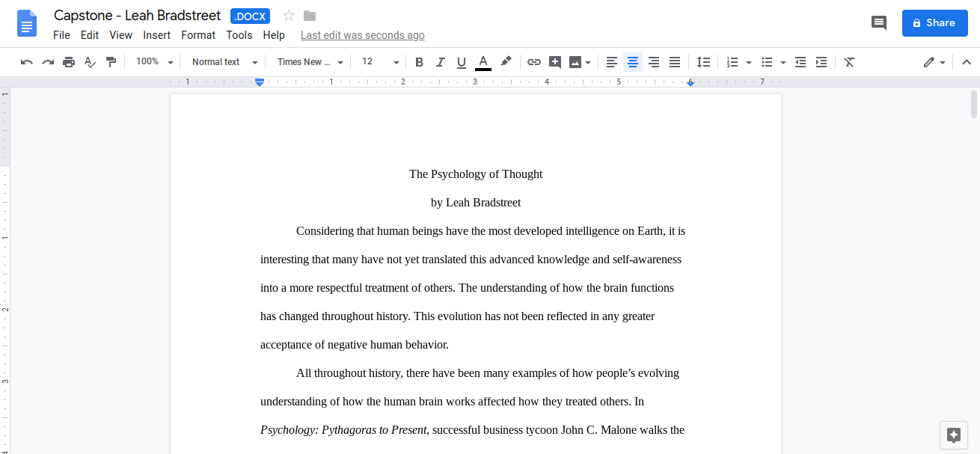Click the document title Capstone - Leah Bradstreet
The image size is (980, 454).
coord(138,16)
